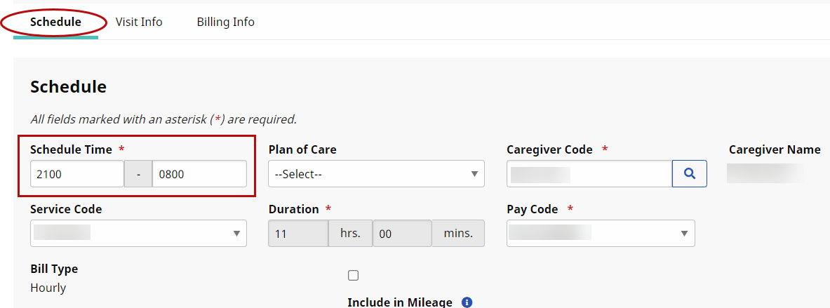Open the Billing Info tab
Screen dimensions: 830x308
click(x=225, y=22)
